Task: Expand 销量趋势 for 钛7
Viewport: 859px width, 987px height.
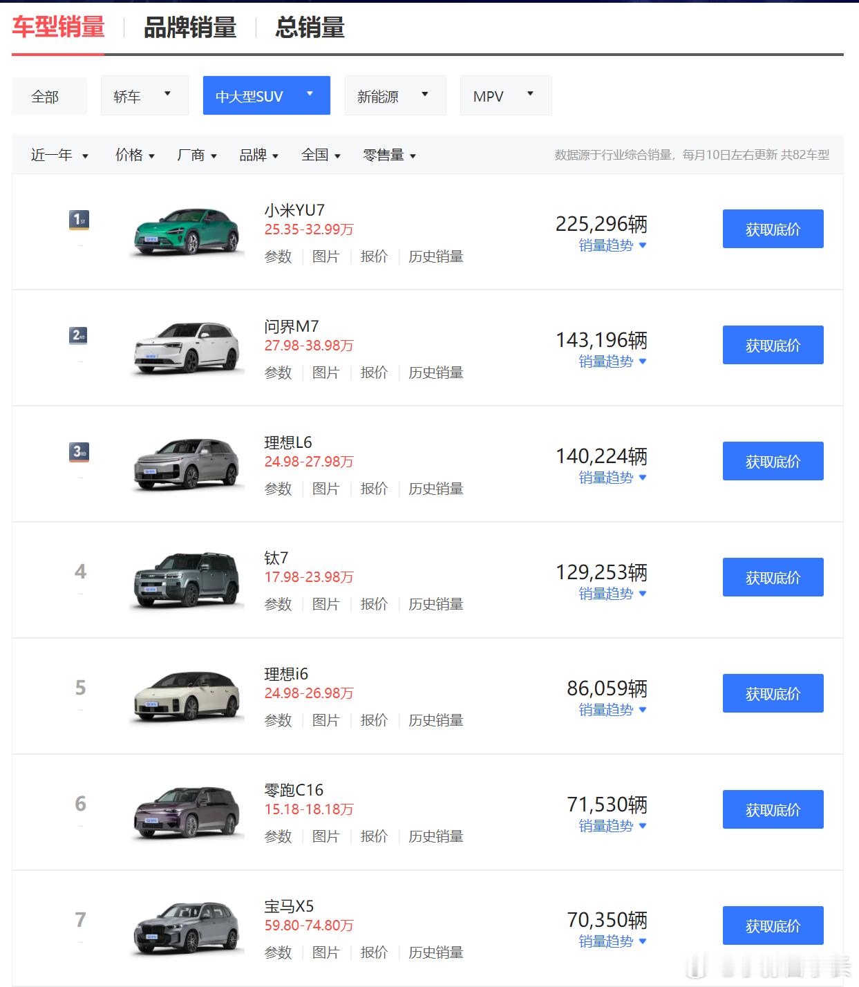Action: (x=612, y=594)
